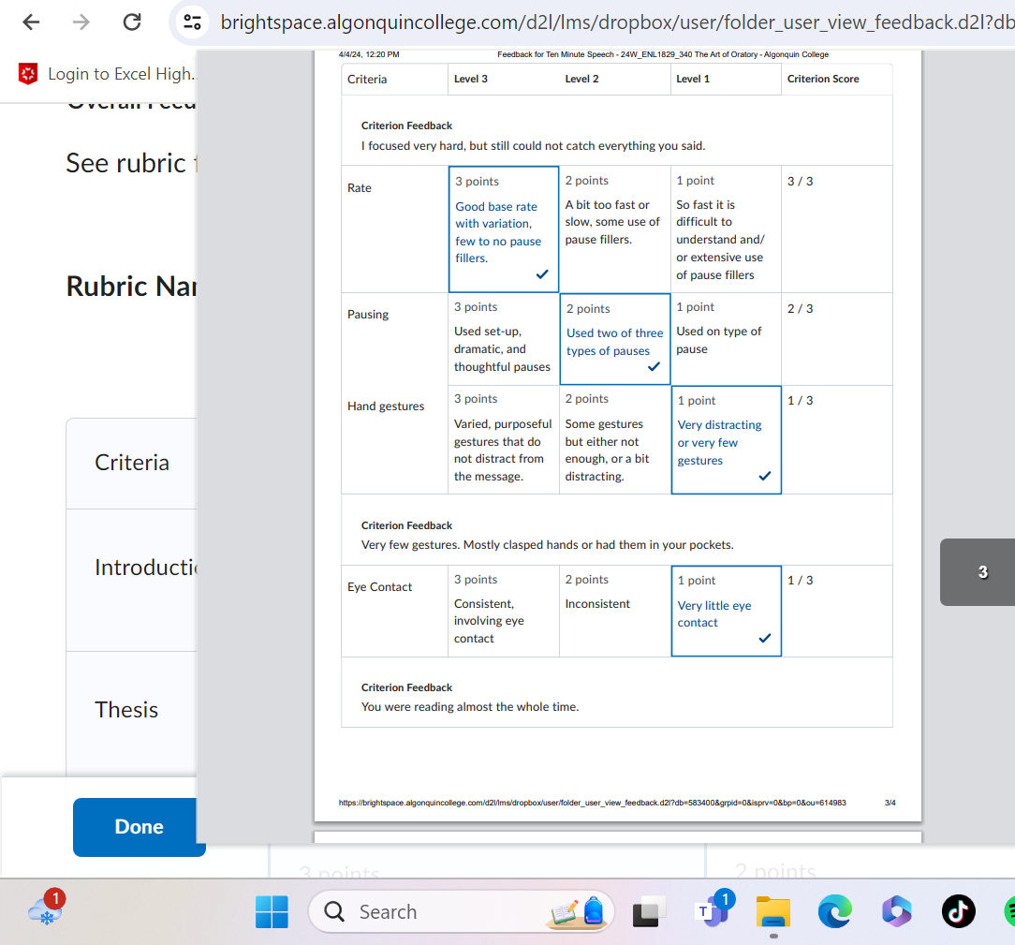The width and height of the screenshot is (1015, 945).
Task: Open File Explorer from taskbar
Action: (x=773, y=911)
